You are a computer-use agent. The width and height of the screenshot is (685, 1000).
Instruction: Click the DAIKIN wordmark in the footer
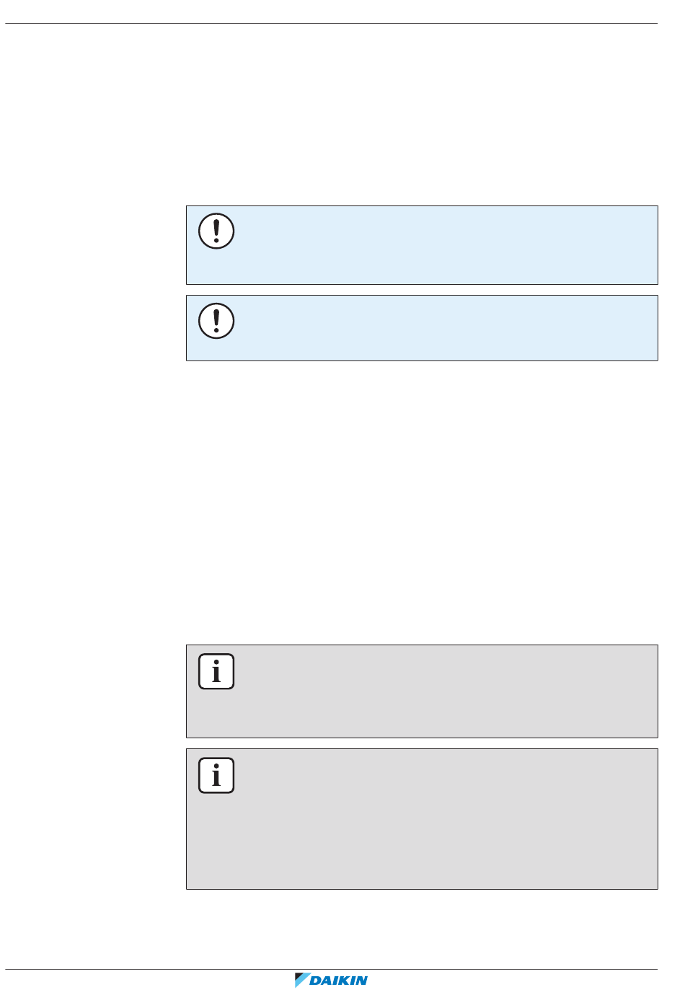point(339,981)
